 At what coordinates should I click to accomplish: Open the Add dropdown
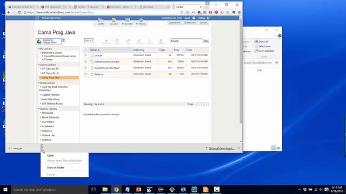(x=88, y=40)
